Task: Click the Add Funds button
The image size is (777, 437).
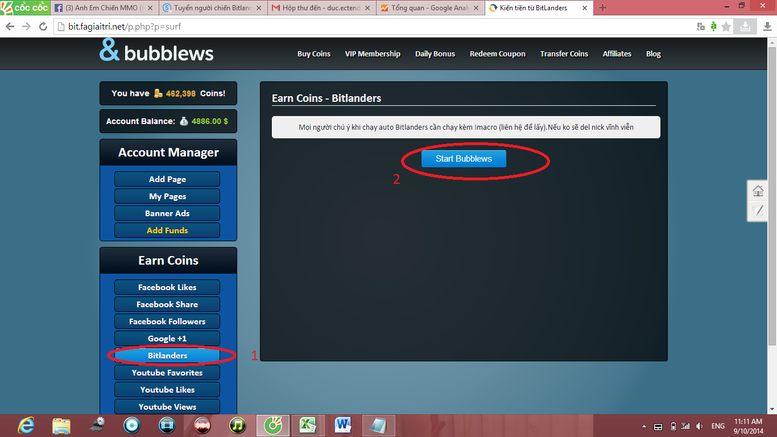Action: (x=167, y=230)
